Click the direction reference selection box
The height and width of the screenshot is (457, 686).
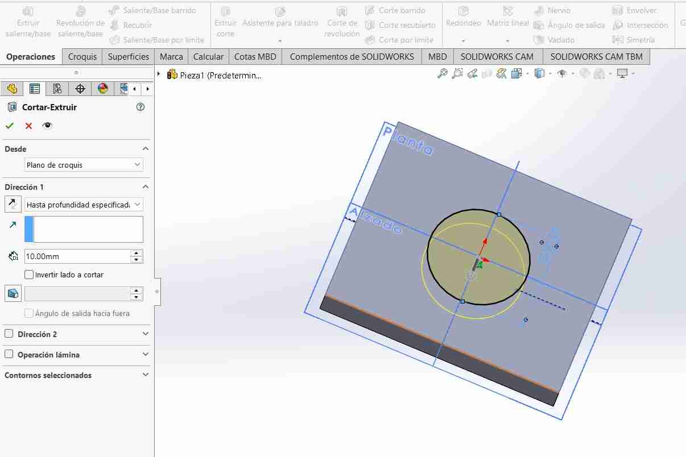coord(84,229)
